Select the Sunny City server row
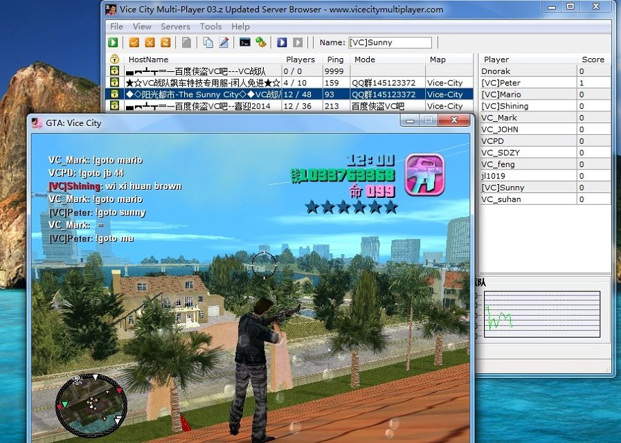Image resolution: width=621 pixels, height=443 pixels. (290, 94)
